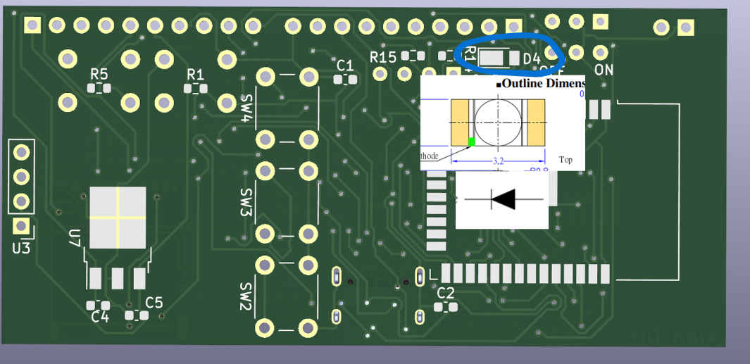Select the R15 reference label
This screenshot has height=364, width=750.
point(383,58)
